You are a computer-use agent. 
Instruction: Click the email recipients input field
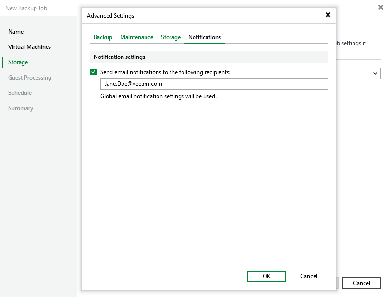tap(214, 84)
